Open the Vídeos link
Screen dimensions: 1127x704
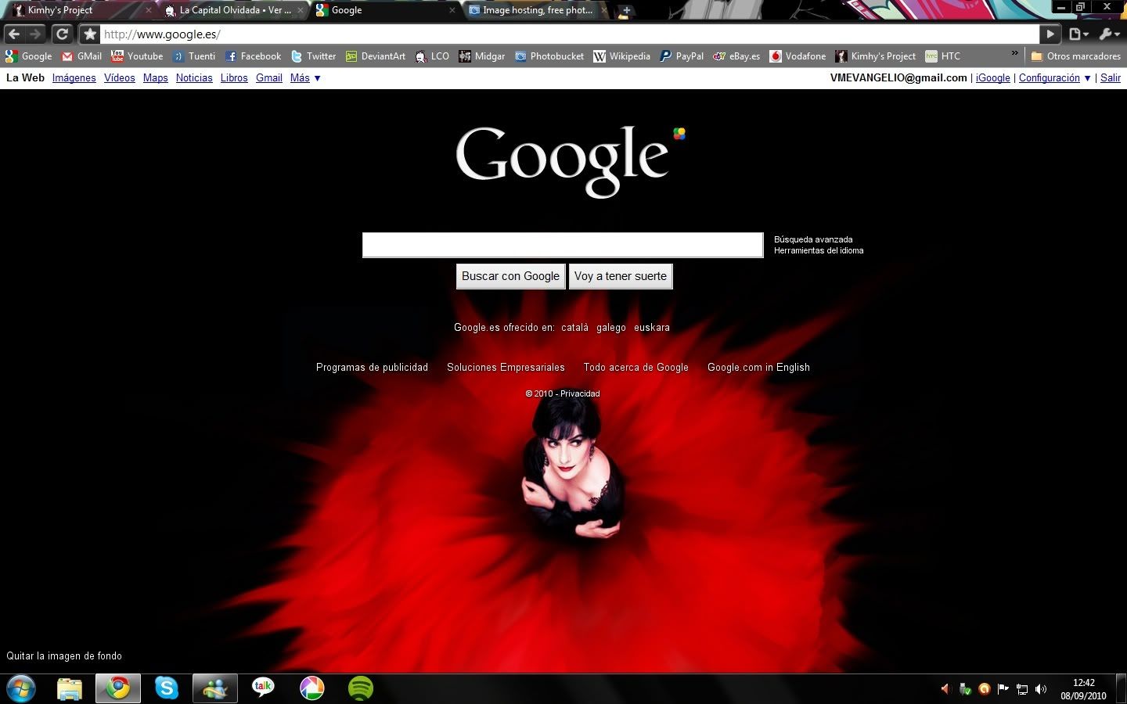[x=120, y=78]
